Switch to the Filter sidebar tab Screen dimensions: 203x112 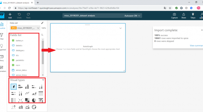(x=2, y=37)
